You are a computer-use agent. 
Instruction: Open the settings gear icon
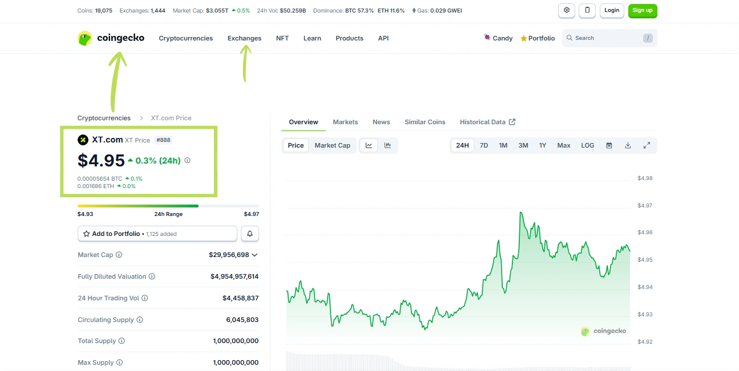(x=567, y=10)
